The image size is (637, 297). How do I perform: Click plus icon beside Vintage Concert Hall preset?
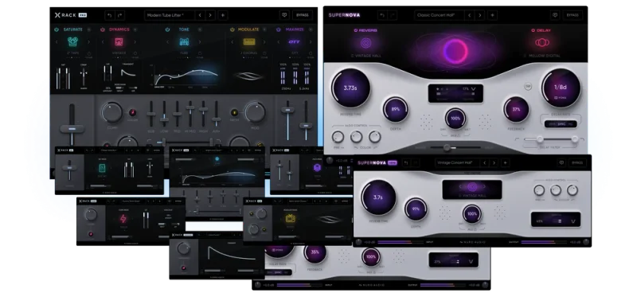tap(505, 162)
